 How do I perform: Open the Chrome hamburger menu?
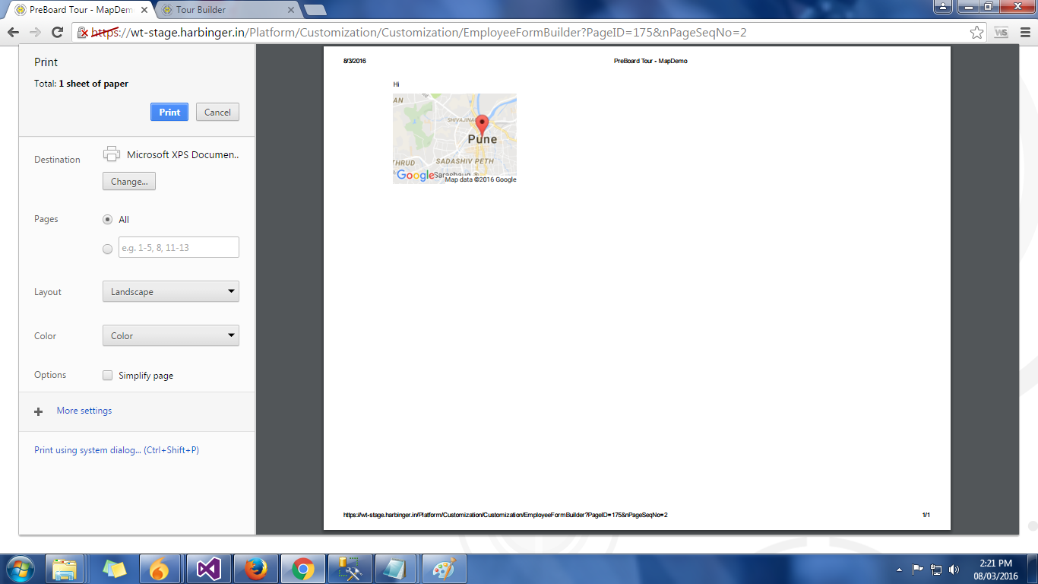coord(1024,33)
